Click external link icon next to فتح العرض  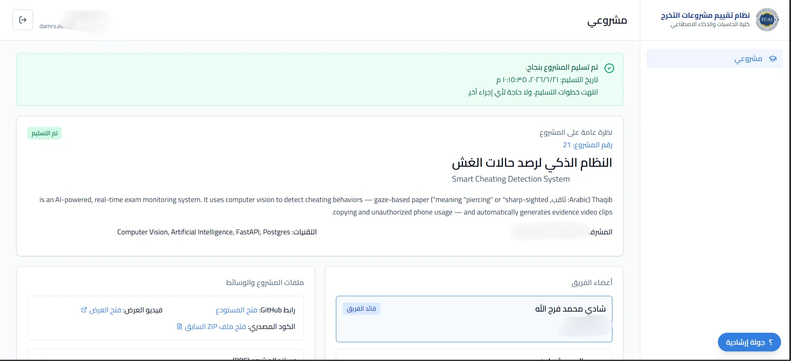[x=84, y=310]
